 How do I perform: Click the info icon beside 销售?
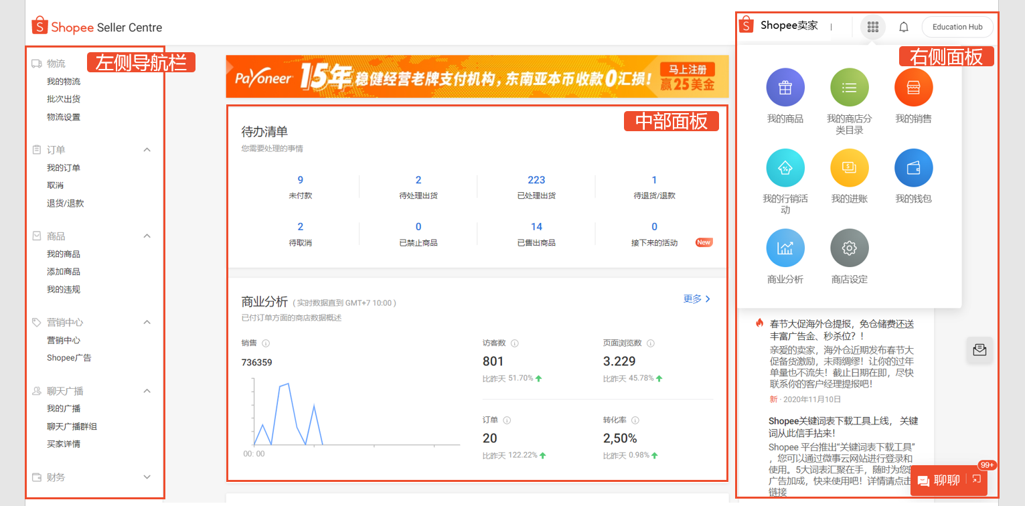[x=266, y=343]
